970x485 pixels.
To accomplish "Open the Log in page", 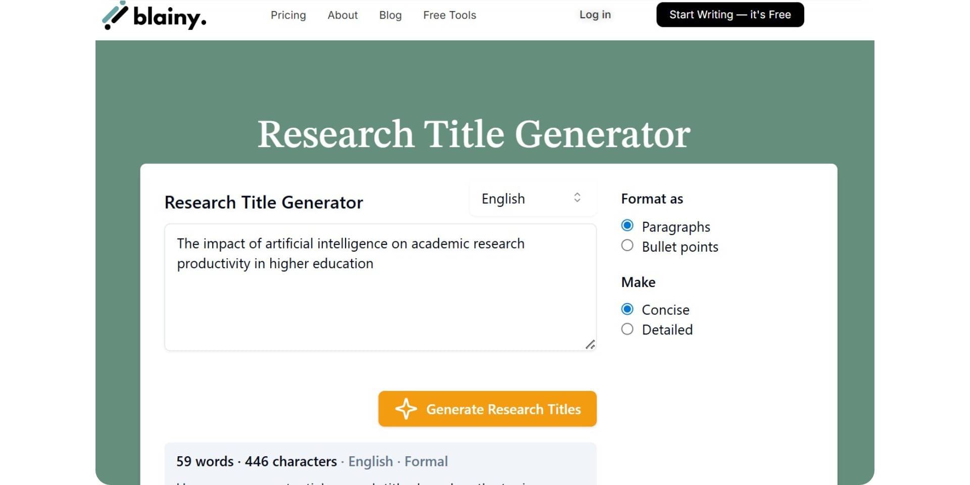I will (595, 15).
